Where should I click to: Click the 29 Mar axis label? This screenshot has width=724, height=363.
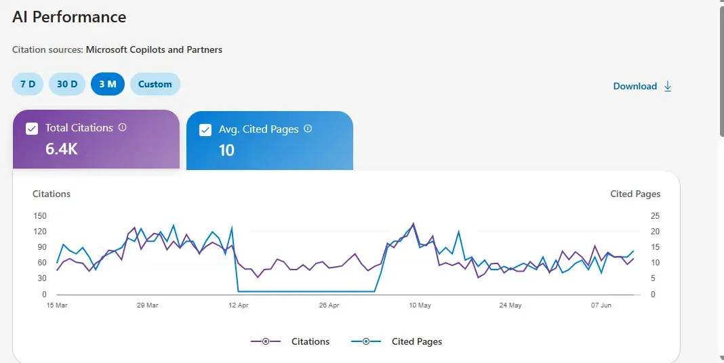point(148,305)
